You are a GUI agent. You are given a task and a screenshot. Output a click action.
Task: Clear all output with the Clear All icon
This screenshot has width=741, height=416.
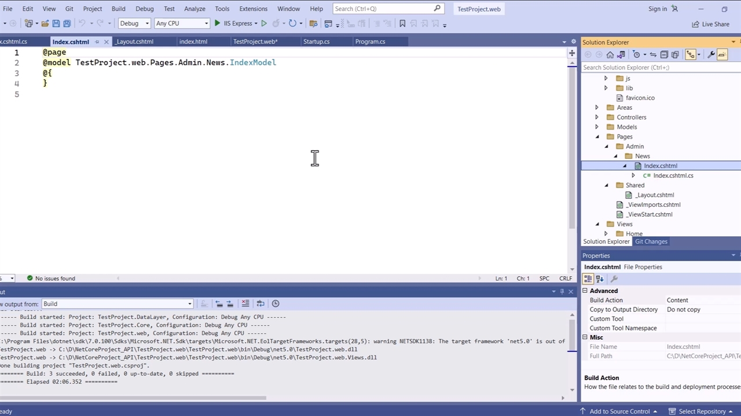tap(245, 304)
